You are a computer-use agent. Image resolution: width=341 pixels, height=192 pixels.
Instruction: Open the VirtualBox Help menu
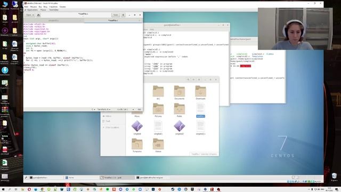63,7
